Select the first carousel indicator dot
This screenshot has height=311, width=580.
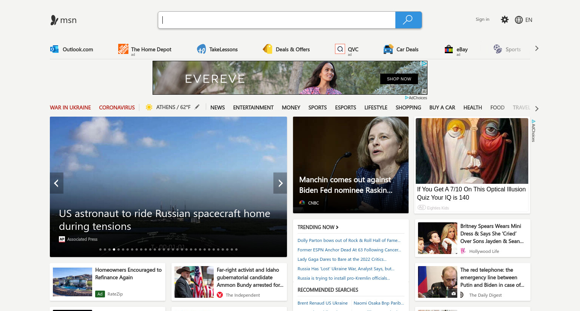(x=100, y=249)
